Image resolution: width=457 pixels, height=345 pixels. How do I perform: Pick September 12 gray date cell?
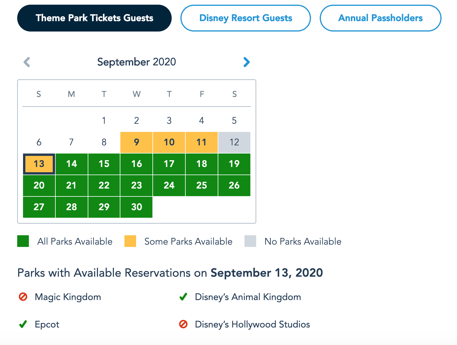(234, 142)
